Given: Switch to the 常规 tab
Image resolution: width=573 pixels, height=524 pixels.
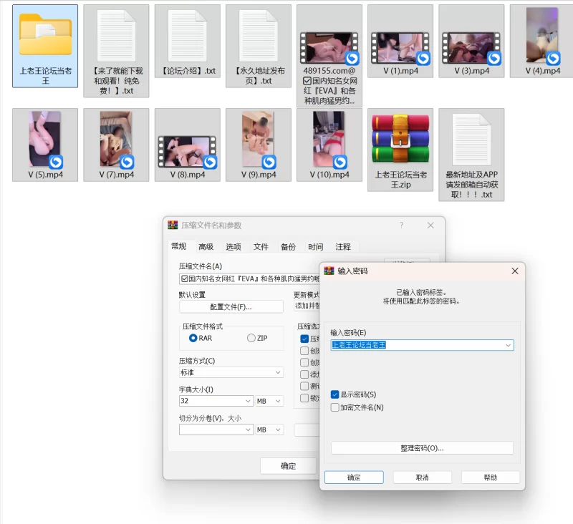Looking at the screenshot, I should tap(178, 246).
